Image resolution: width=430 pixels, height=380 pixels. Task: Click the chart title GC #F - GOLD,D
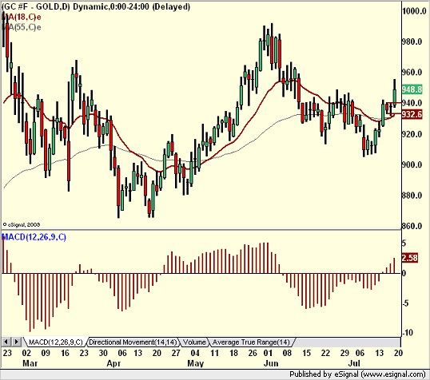click(x=36, y=6)
